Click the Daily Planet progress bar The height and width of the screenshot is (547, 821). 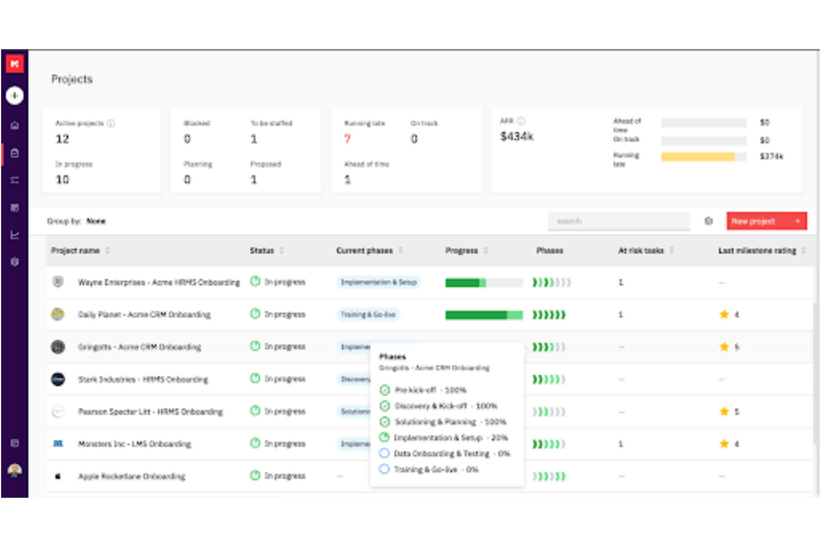[484, 315]
